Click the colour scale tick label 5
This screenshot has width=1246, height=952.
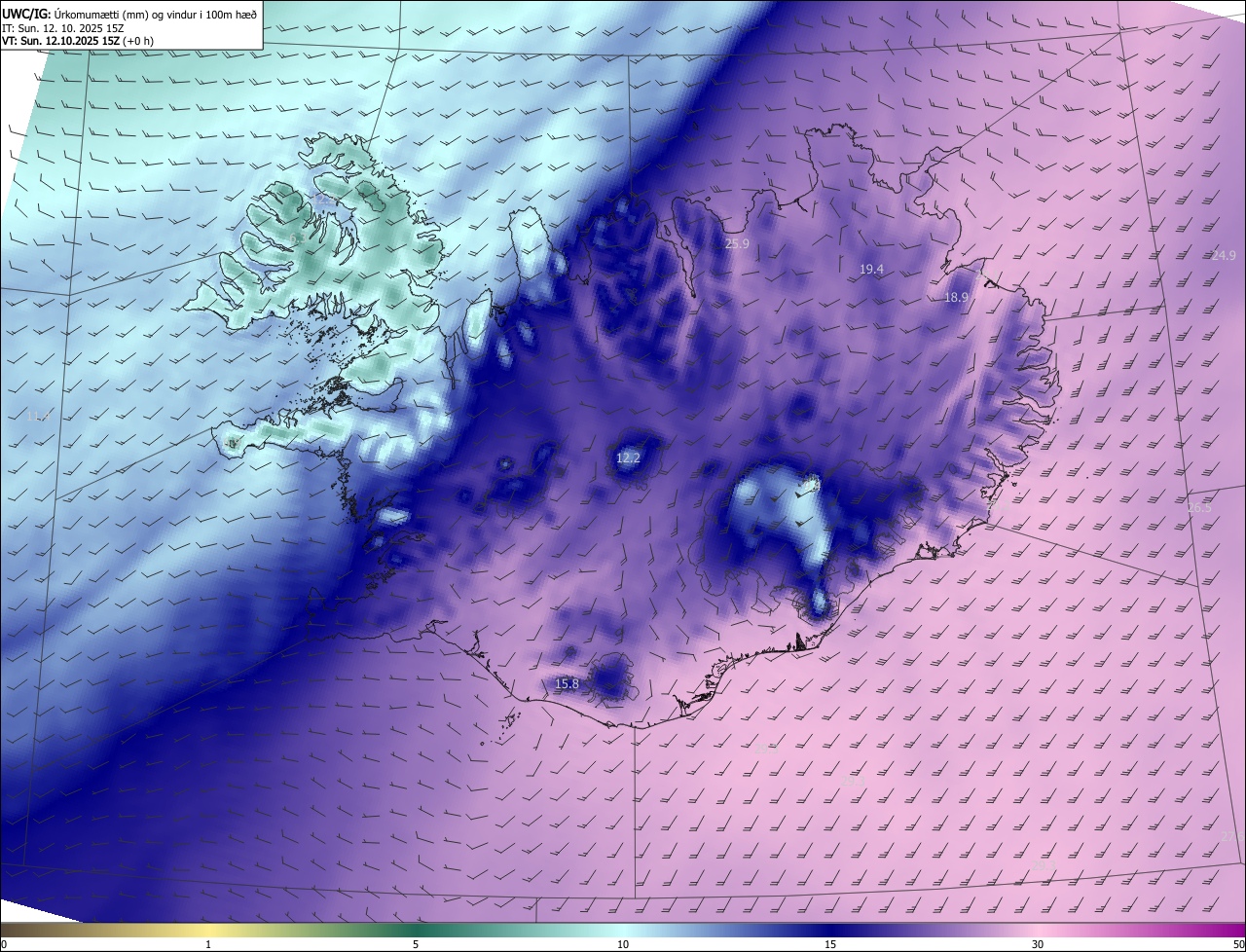tap(416, 944)
